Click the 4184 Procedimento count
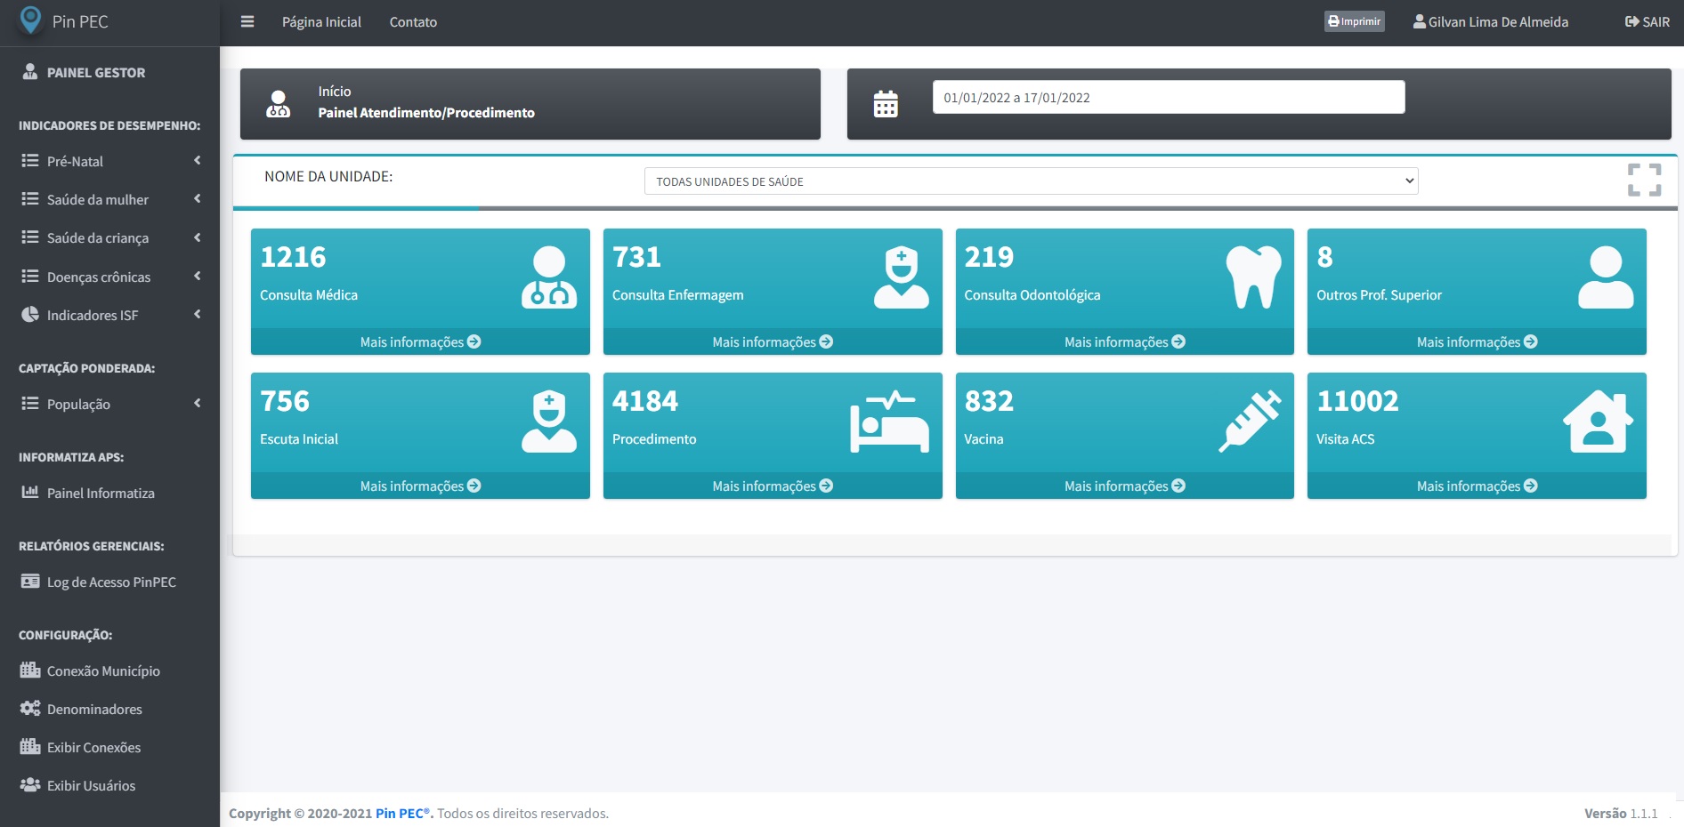 pyautogui.click(x=645, y=401)
